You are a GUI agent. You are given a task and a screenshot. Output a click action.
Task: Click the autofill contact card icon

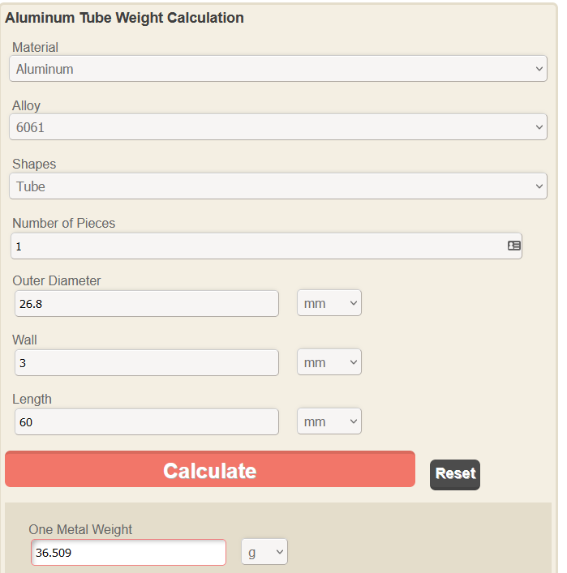pos(514,246)
